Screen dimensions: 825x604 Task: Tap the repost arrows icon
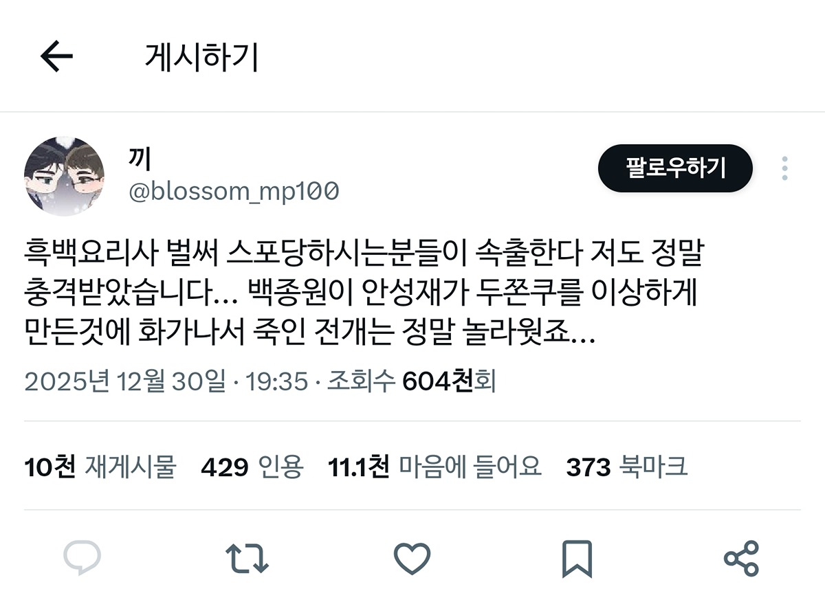(x=247, y=559)
